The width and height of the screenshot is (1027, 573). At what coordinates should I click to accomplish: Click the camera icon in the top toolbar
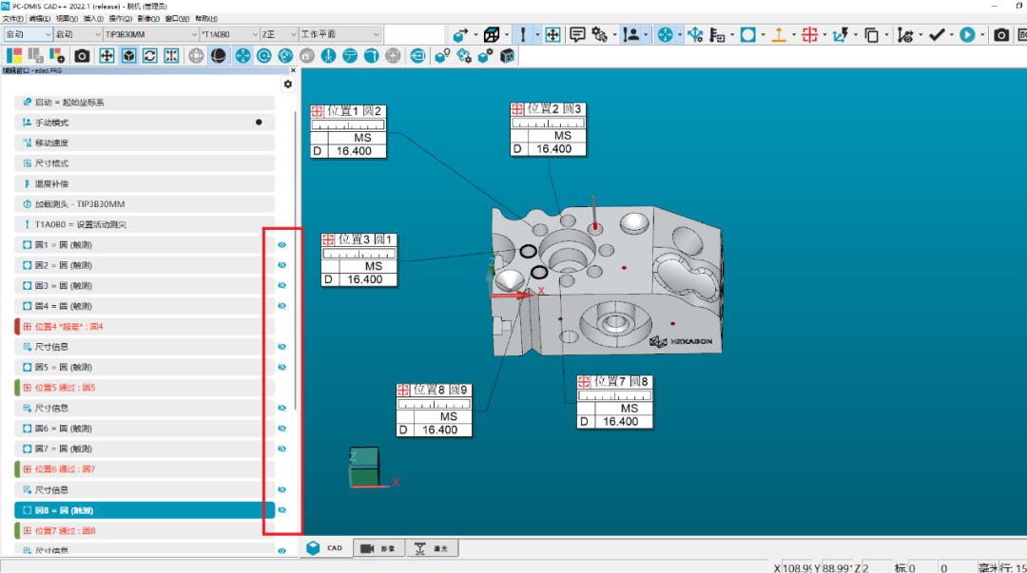pyautogui.click(x=1000, y=35)
